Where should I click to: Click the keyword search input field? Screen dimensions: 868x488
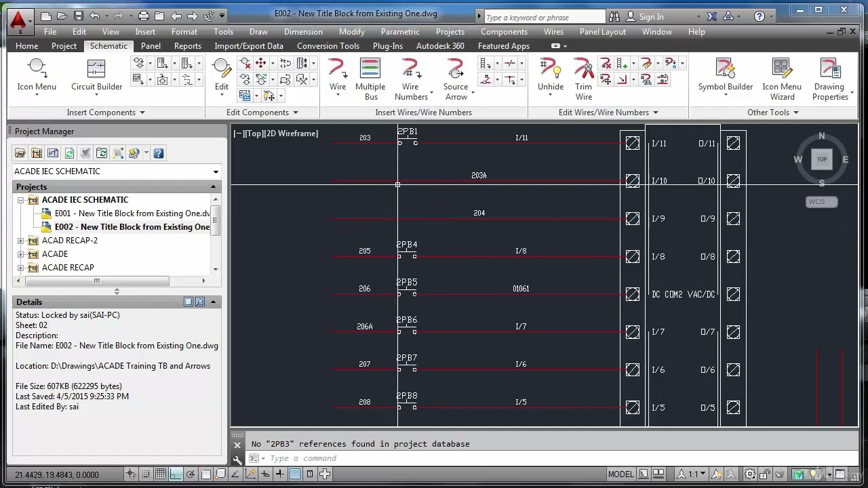[x=545, y=17]
